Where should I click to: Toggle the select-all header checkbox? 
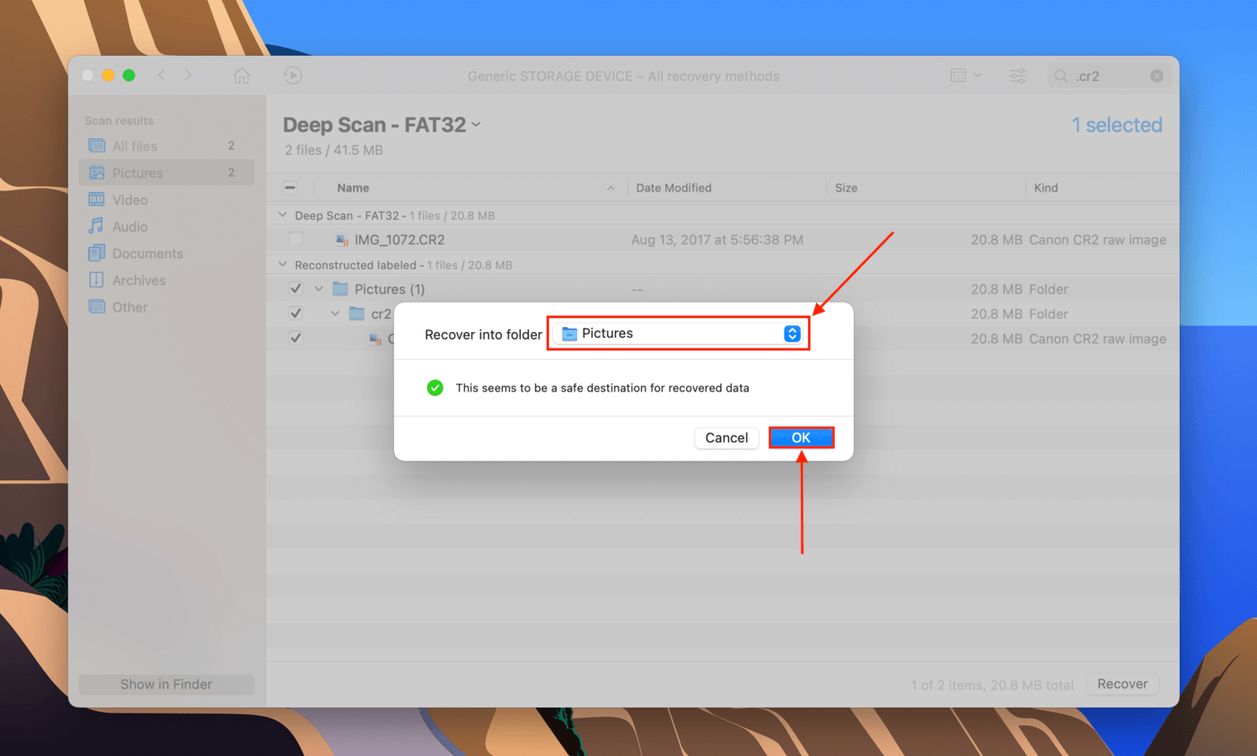pyautogui.click(x=290, y=188)
